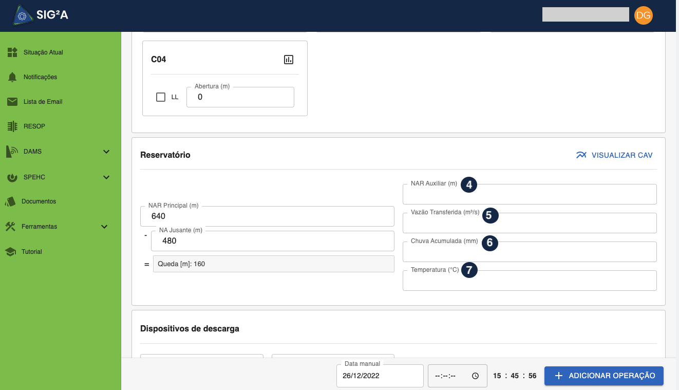Click the Temperatura (°C) input field
This screenshot has height=390, width=679.
click(x=529, y=281)
